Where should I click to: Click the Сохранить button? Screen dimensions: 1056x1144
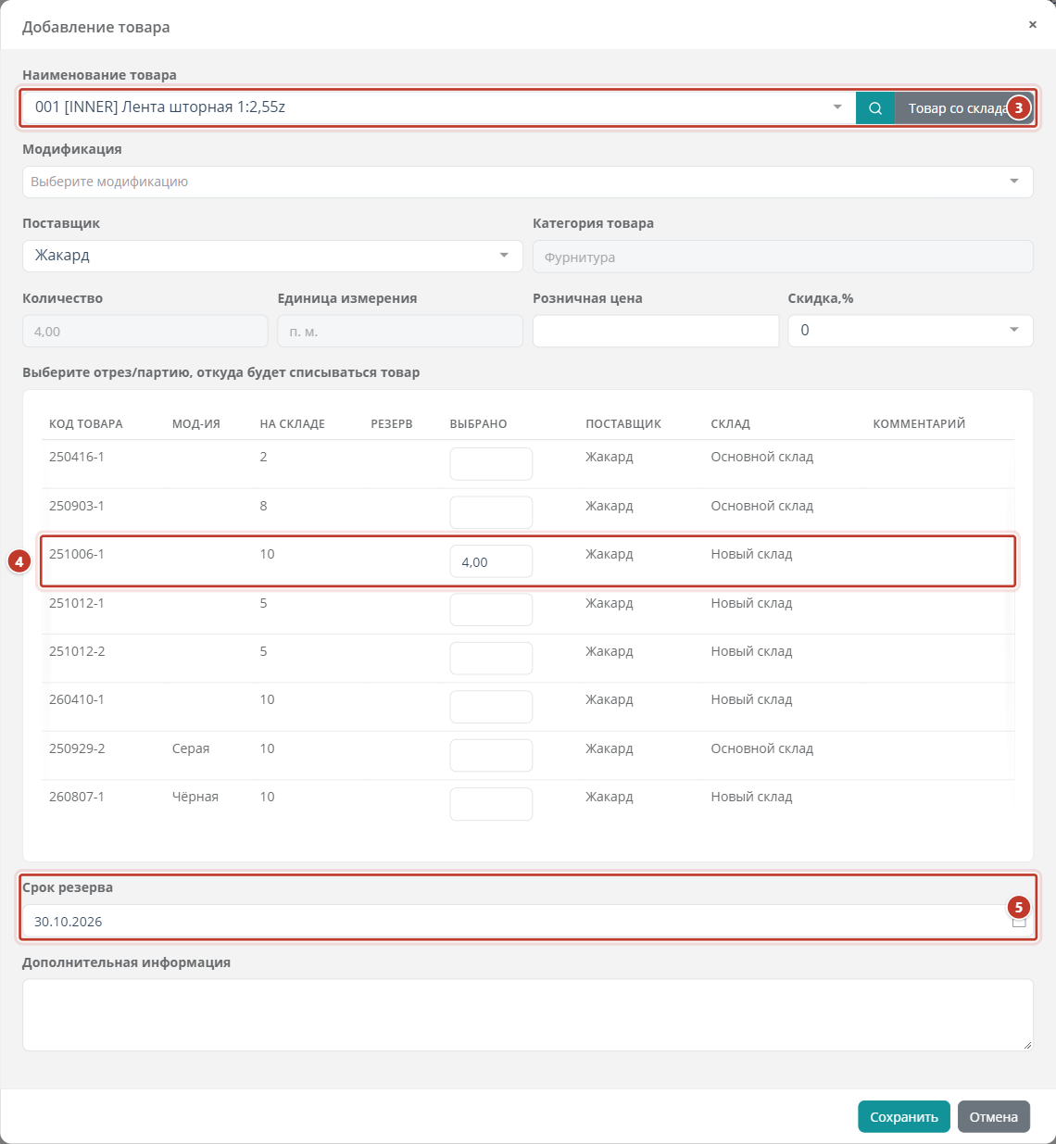(904, 1116)
